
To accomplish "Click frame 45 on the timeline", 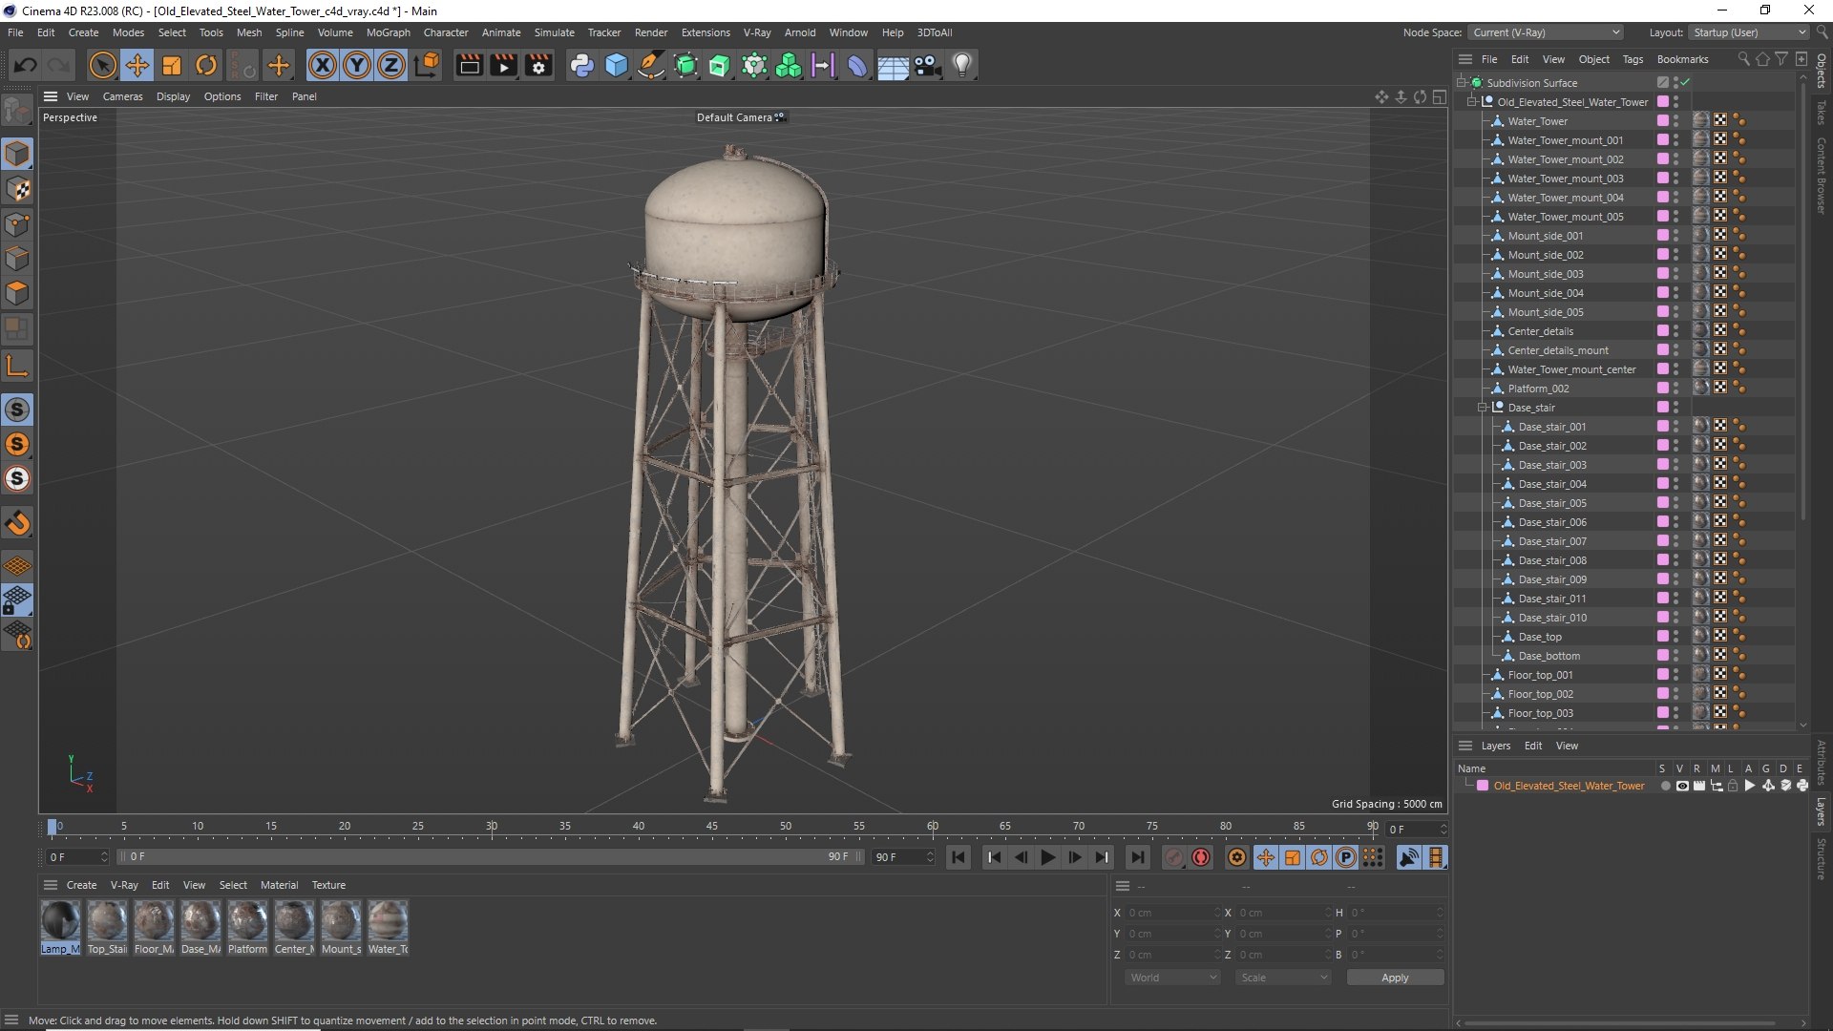I will pos(712,827).
